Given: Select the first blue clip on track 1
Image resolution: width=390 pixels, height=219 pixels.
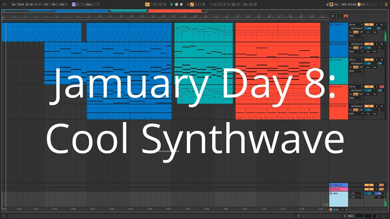Looking at the screenshot, I should tap(42, 32).
